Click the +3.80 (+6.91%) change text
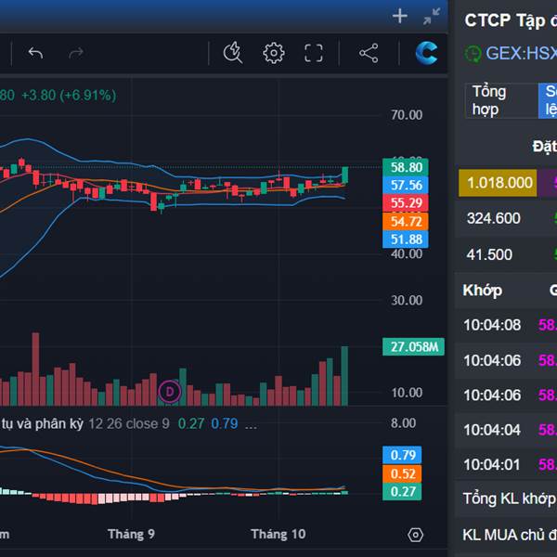557x557 pixels. (69, 96)
